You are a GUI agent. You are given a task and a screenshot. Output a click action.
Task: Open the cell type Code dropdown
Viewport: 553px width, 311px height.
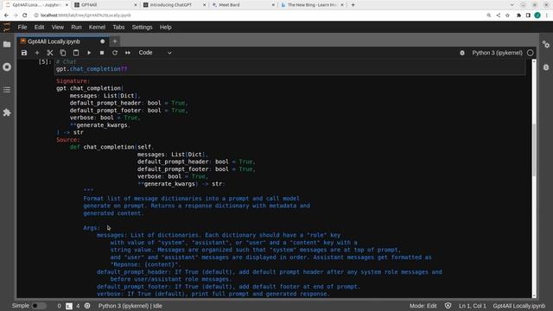(155, 53)
